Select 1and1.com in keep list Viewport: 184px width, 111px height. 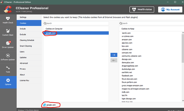point(126,33)
